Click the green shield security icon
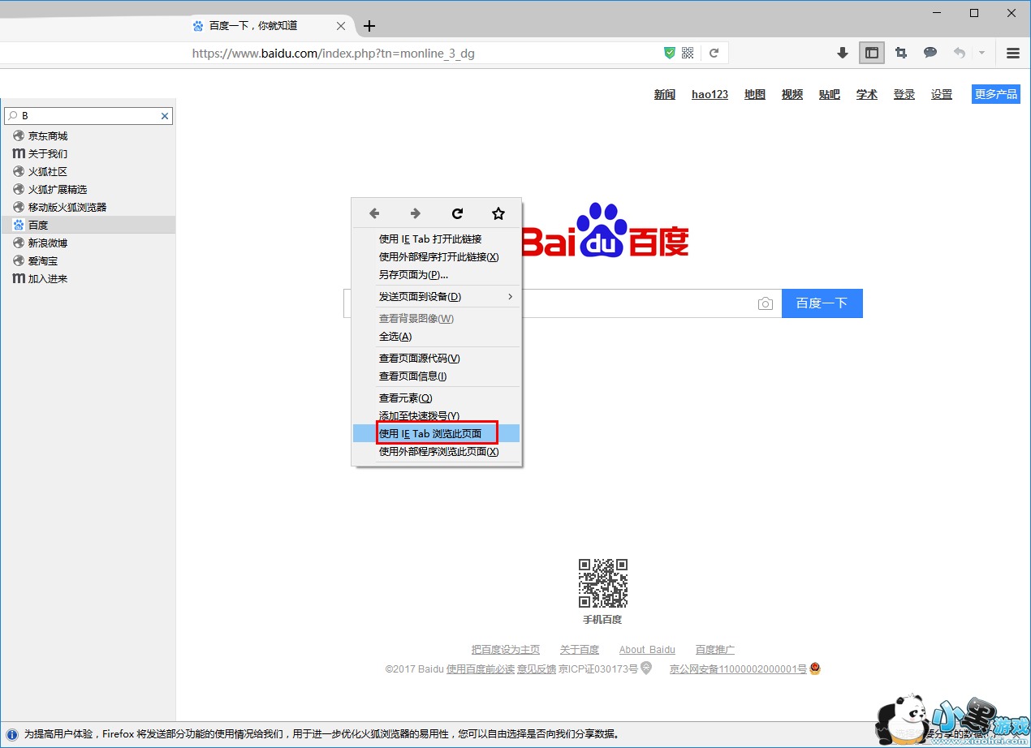Viewport: 1031px width, 748px height. pos(670,53)
